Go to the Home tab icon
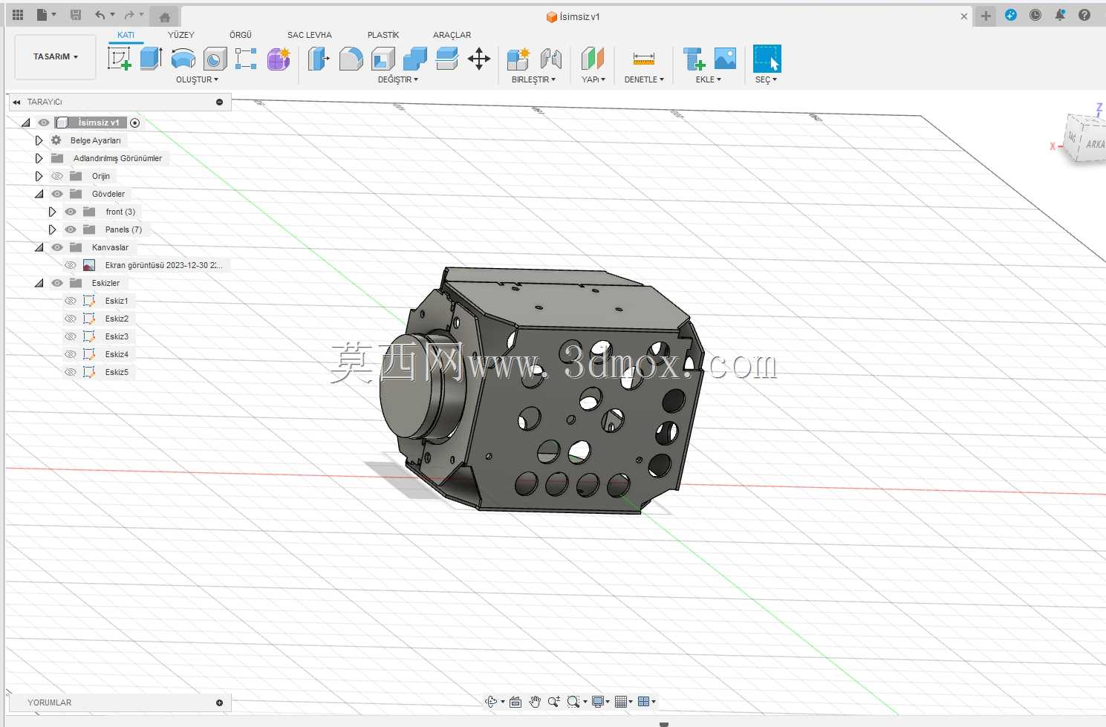 coord(165,17)
